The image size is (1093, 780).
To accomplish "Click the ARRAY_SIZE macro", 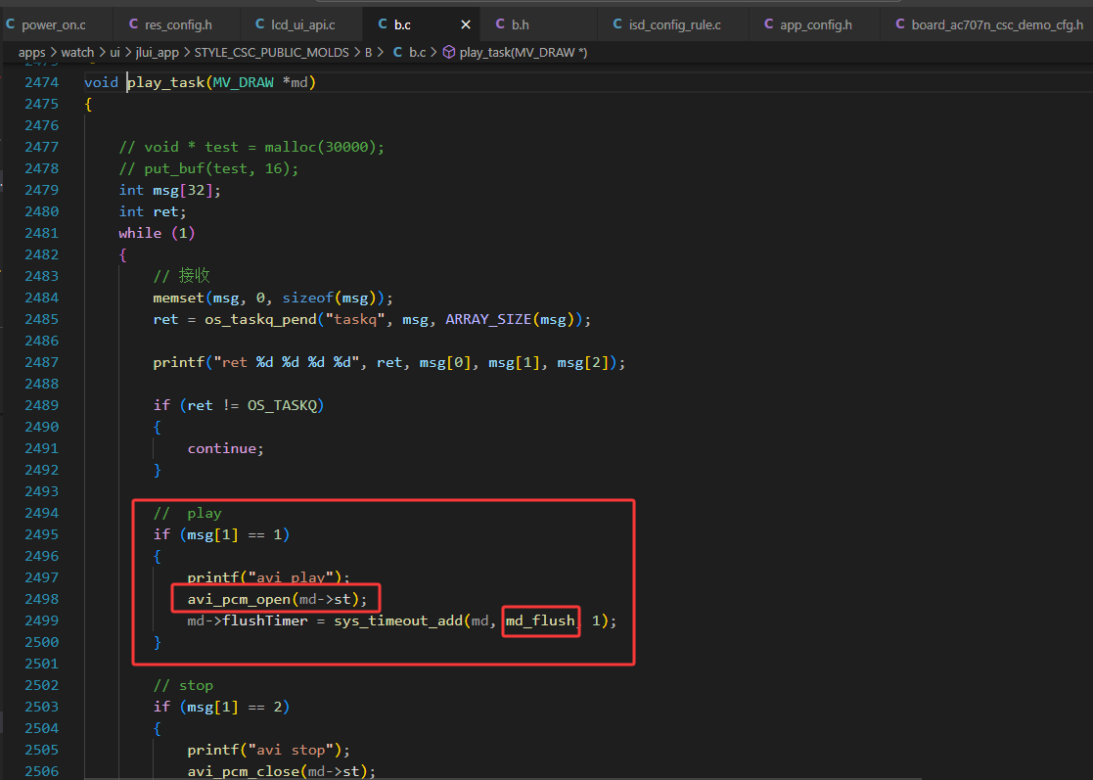I will point(488,319).
